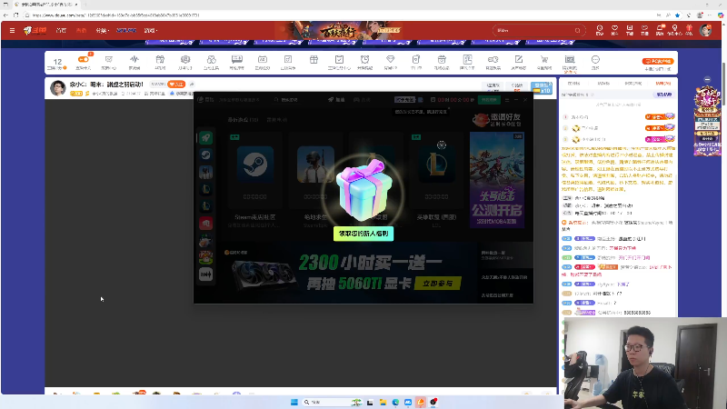Open Microsoft Edge from the taskbar

395,402
